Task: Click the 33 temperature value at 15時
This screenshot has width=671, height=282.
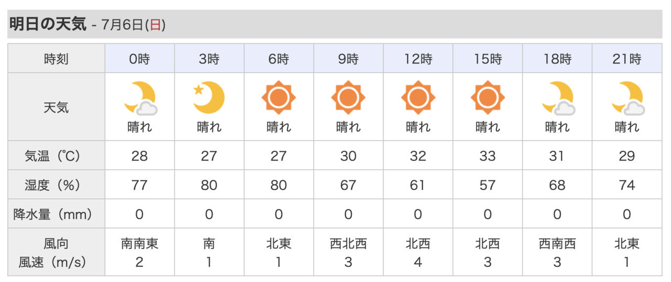Action: pos(488,156)
